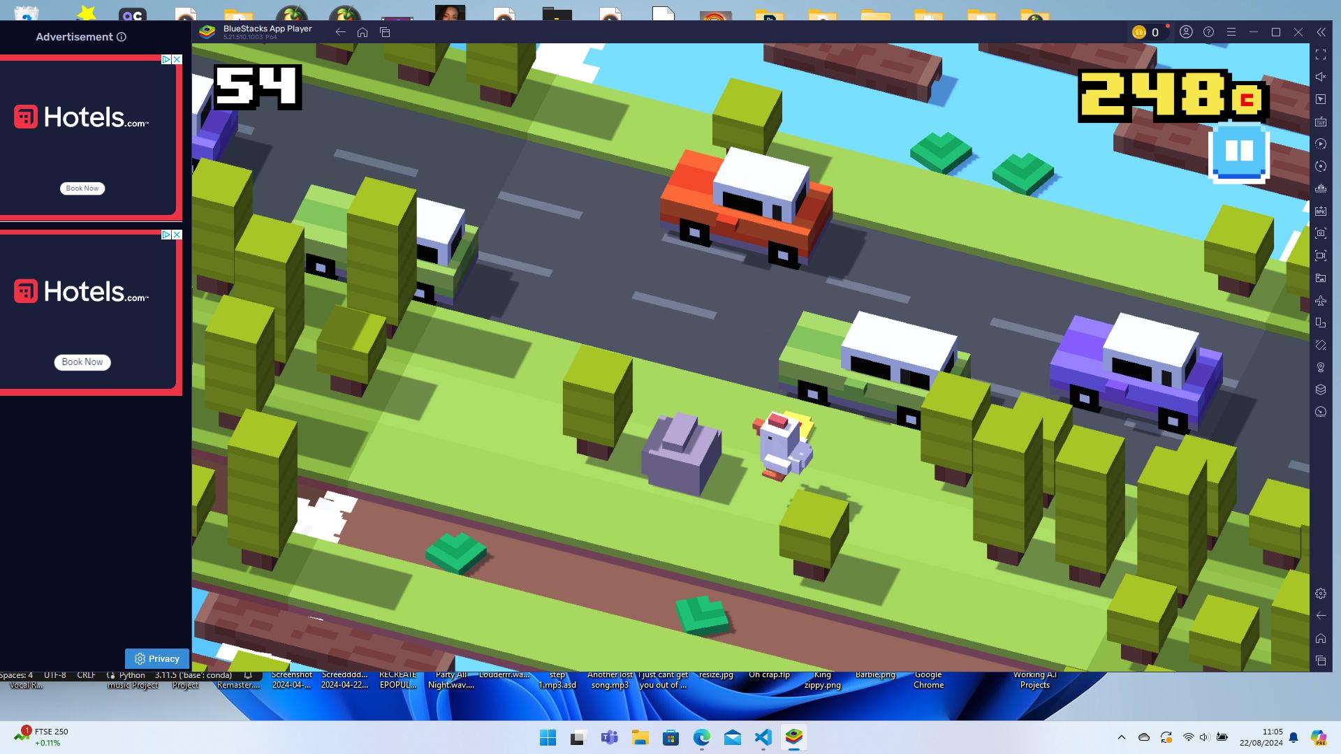Close the bottom Hotels.com advertisement

(177, 235)
